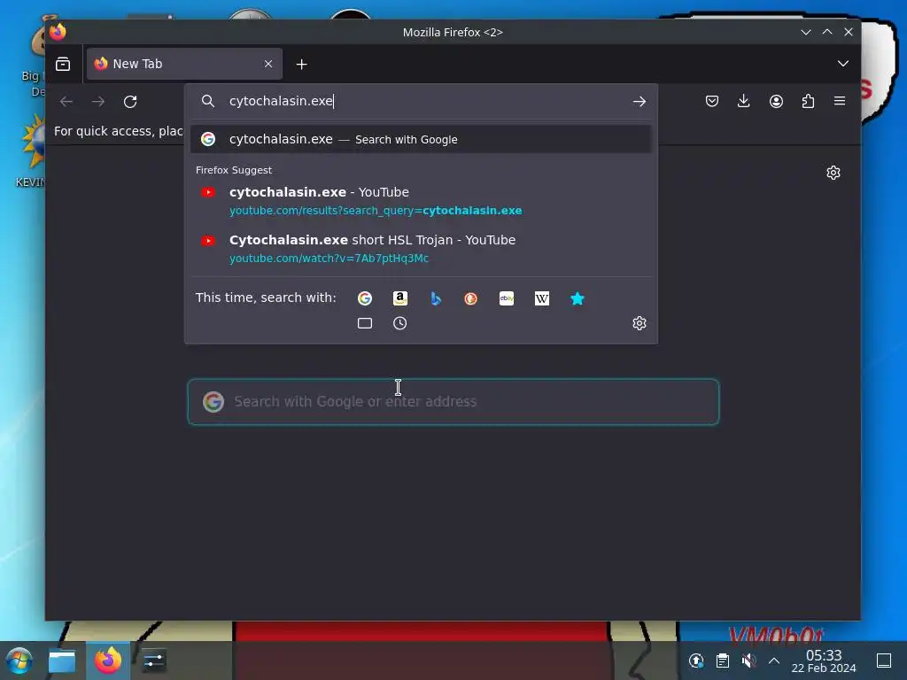Viewport: 907px width, 680px height.
Task: Select 'cytochalasin.exe — Search with Google' suggestion
Action: point(421,139)
